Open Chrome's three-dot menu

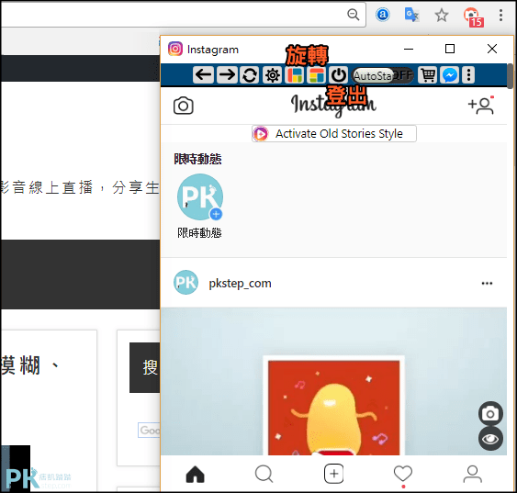[x=500, y=16]
